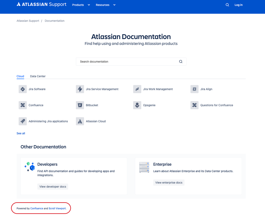Viewport: 265px width, 220px height.
Task: Open Opsgenie documentation link
Action: click(149, 105)
